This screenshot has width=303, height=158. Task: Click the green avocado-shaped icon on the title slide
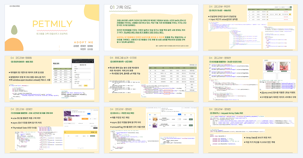pos(14,30)
